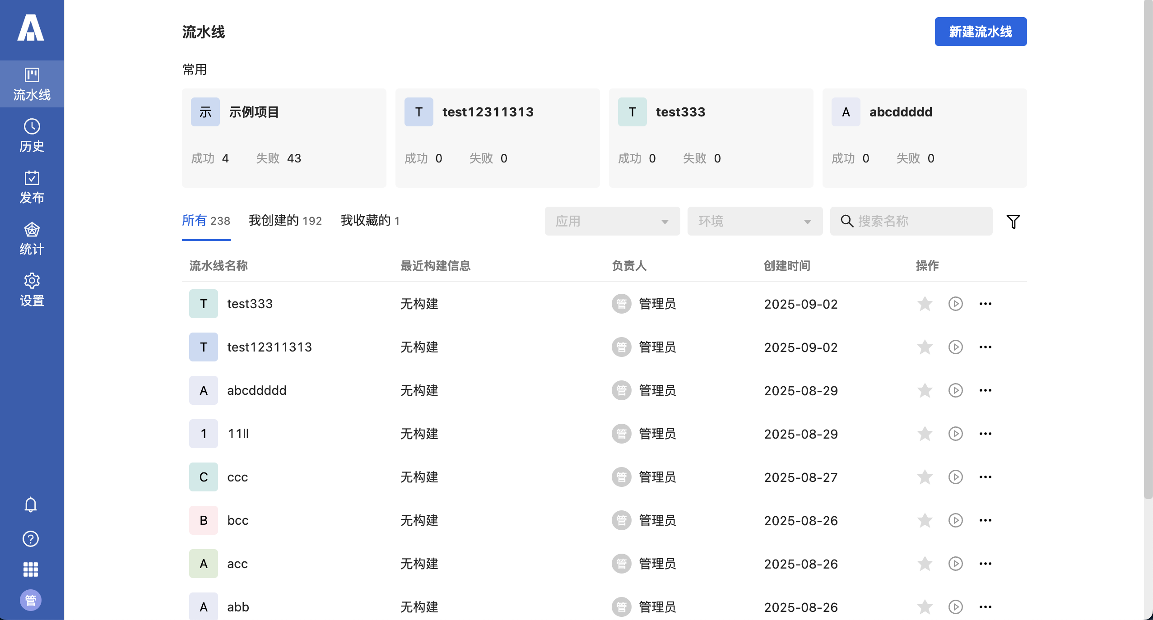This screenshot has width=1153, height=620.
Task: Click the 2025-08-27 date cell
Action: [x=801, y=477]
